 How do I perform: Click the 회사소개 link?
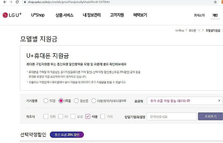(x=199, y=15)
